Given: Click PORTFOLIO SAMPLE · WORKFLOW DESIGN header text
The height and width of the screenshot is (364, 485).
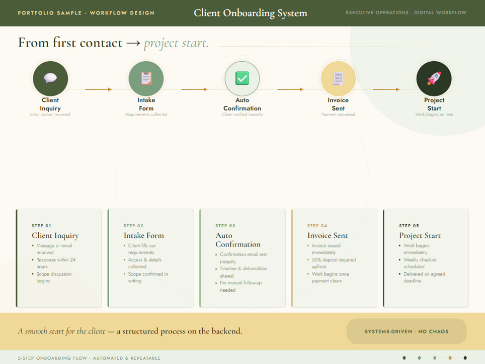Looking at the screenshot, I should click(x=86, y=13).
